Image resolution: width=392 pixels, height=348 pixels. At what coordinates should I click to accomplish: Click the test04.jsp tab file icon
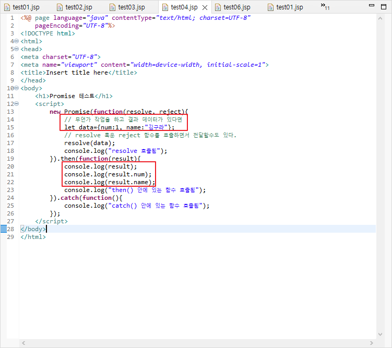point(165,7)
